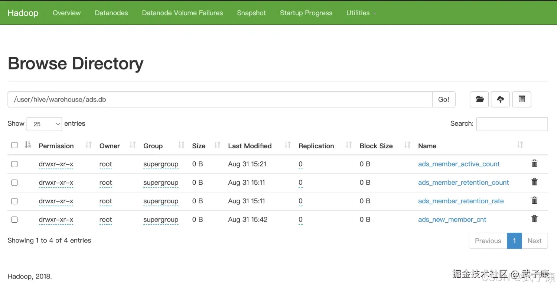Click the upload files cloud icon
Viewport: 557px width, 287px height.
(500, 99)
